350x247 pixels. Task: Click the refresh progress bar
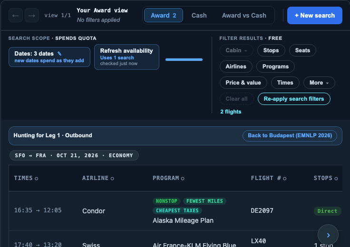click(x=184, y=59)
